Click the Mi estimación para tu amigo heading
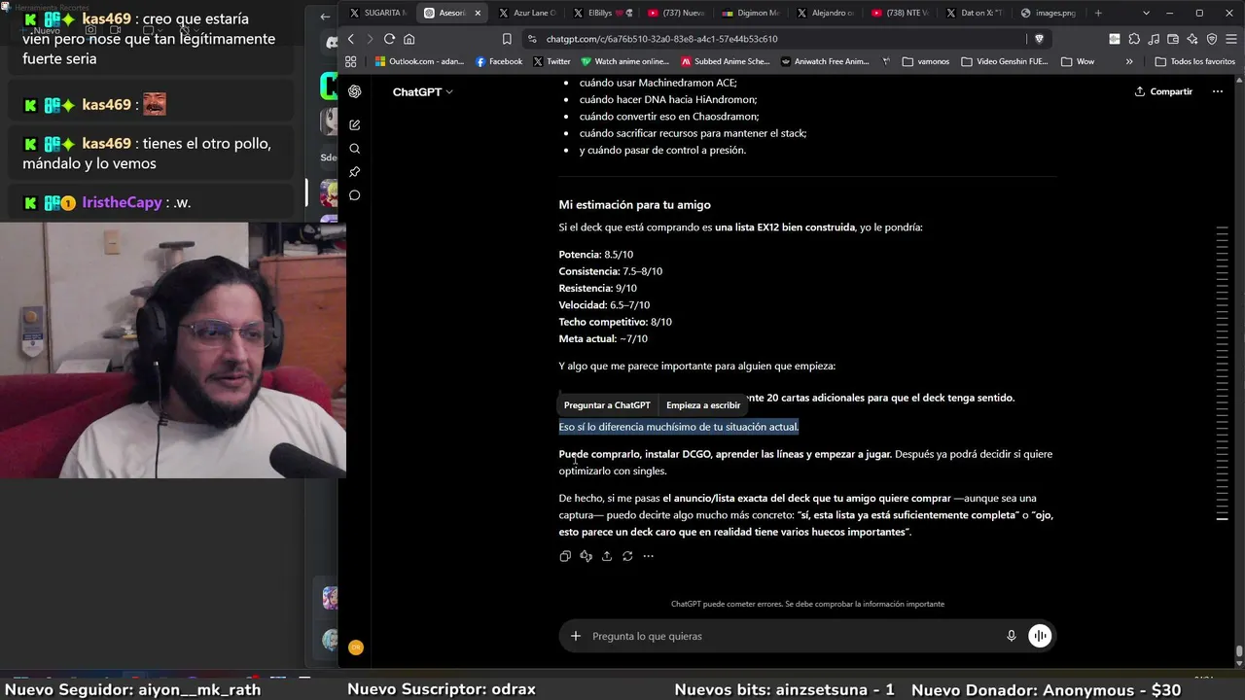Viewport: 1245px width, 700px height. 634,205
